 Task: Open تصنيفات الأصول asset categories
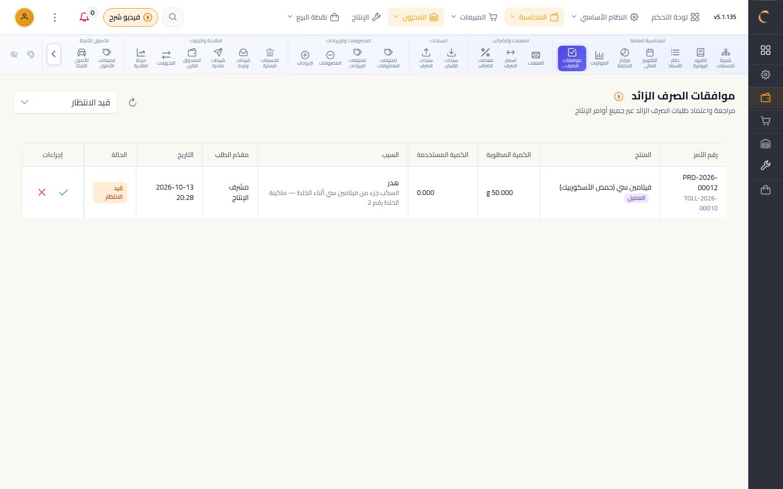tap(107, 58)
